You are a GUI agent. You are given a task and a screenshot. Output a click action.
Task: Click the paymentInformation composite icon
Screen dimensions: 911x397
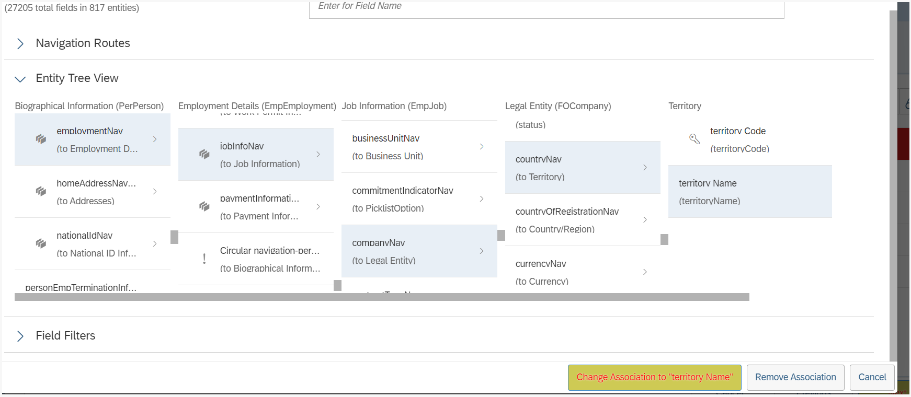coord(204,206)
